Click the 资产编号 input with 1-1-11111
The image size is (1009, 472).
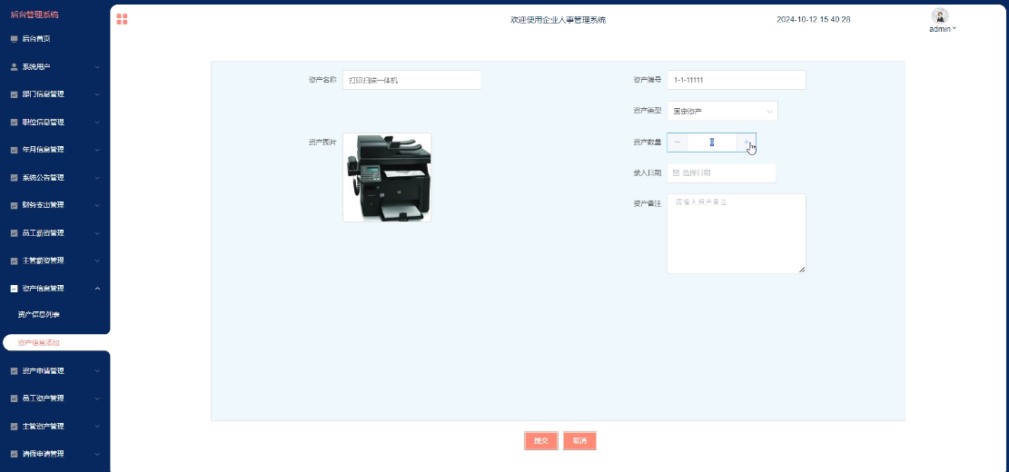click(x=737, y=81)
